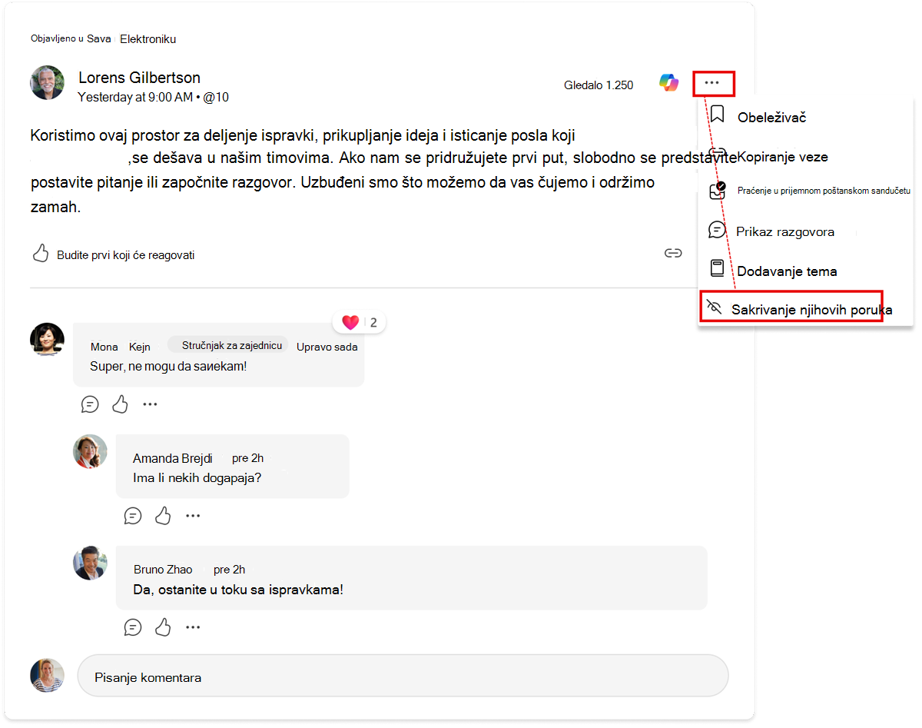Open more options under Bruno Zhao's comment

point(193,627)
